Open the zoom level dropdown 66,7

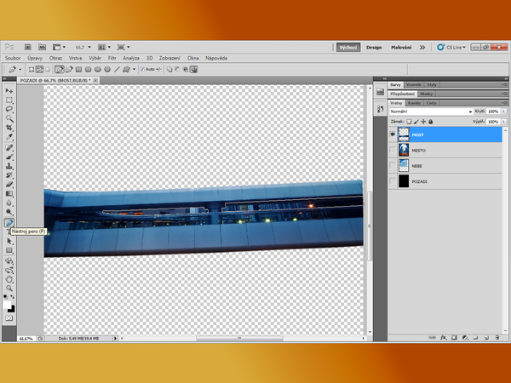(84, 46)
